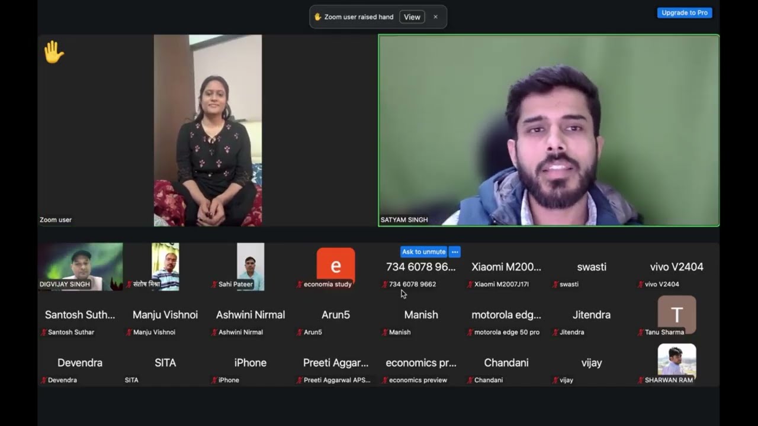Select large Xiaomi M200... participant name
The width and height of the screenshot is (758, 426).
tap(506, 267)
